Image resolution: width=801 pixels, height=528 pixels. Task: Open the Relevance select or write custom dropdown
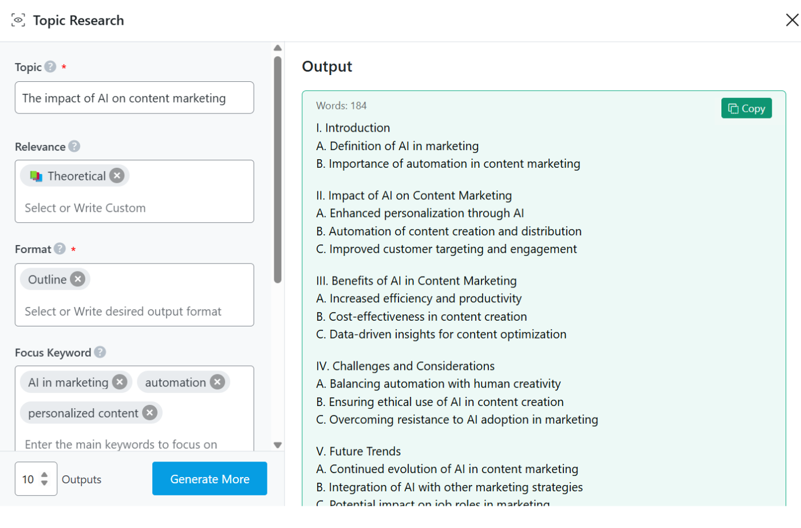tap(134, 208)
